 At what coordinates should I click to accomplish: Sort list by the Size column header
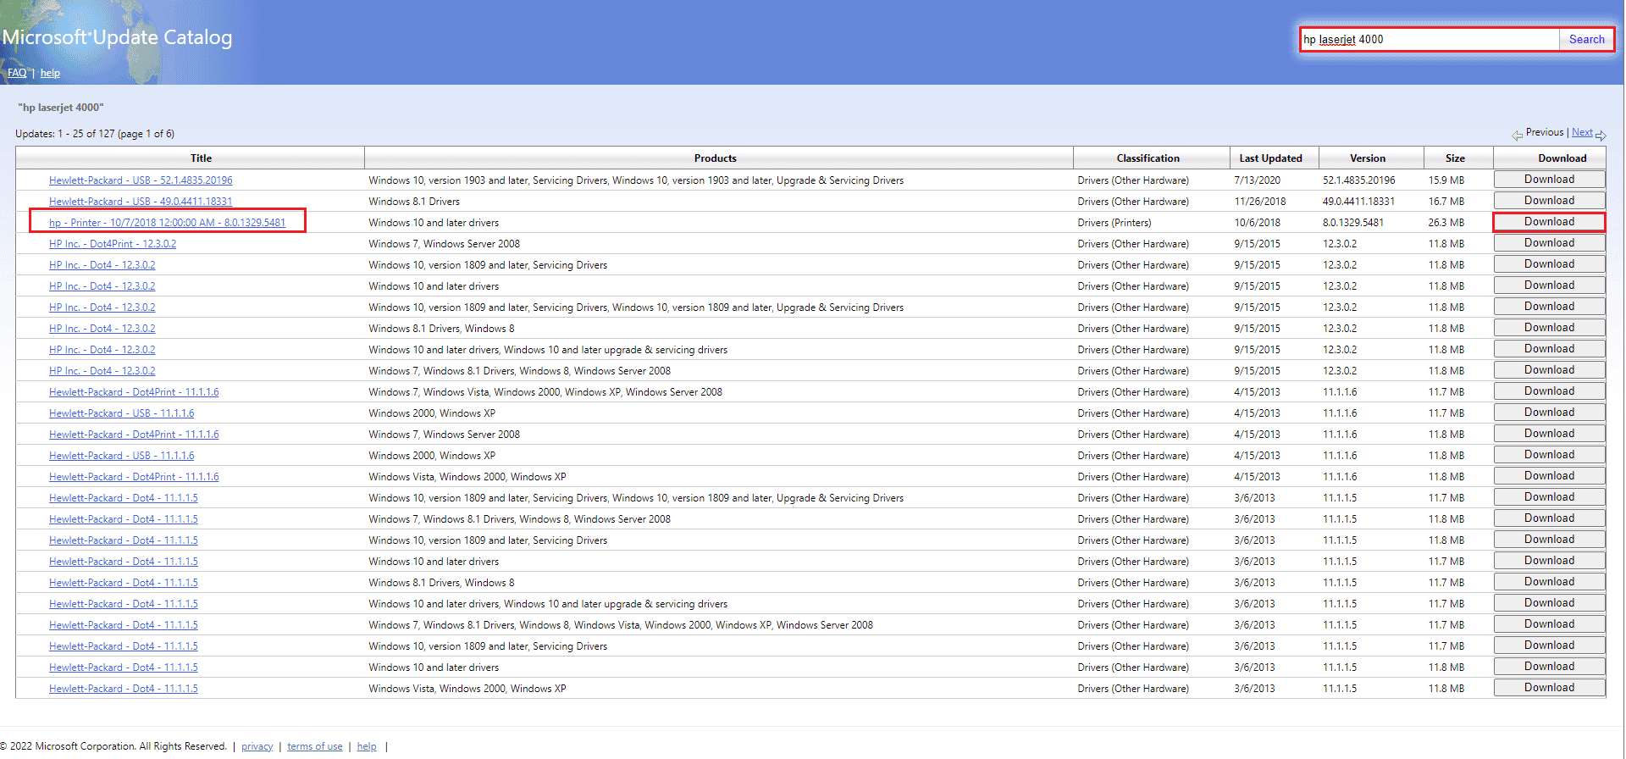click(x=1455, y=158)
